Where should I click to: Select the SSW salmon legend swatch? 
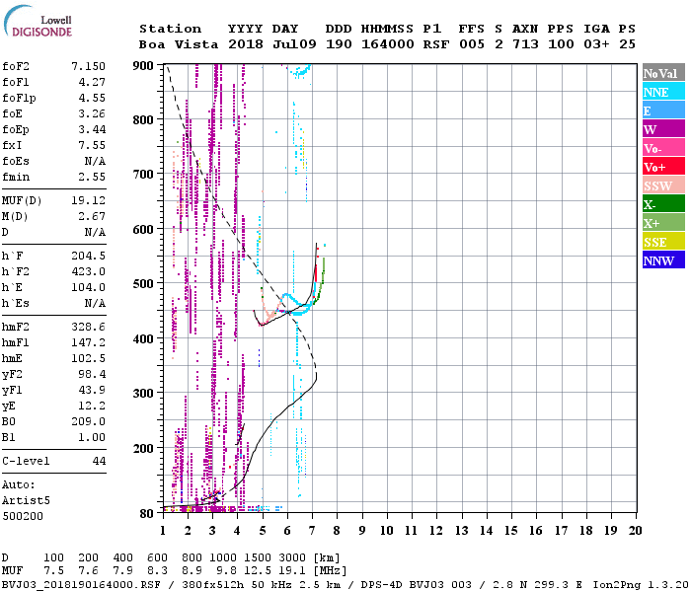pos(663,185)
